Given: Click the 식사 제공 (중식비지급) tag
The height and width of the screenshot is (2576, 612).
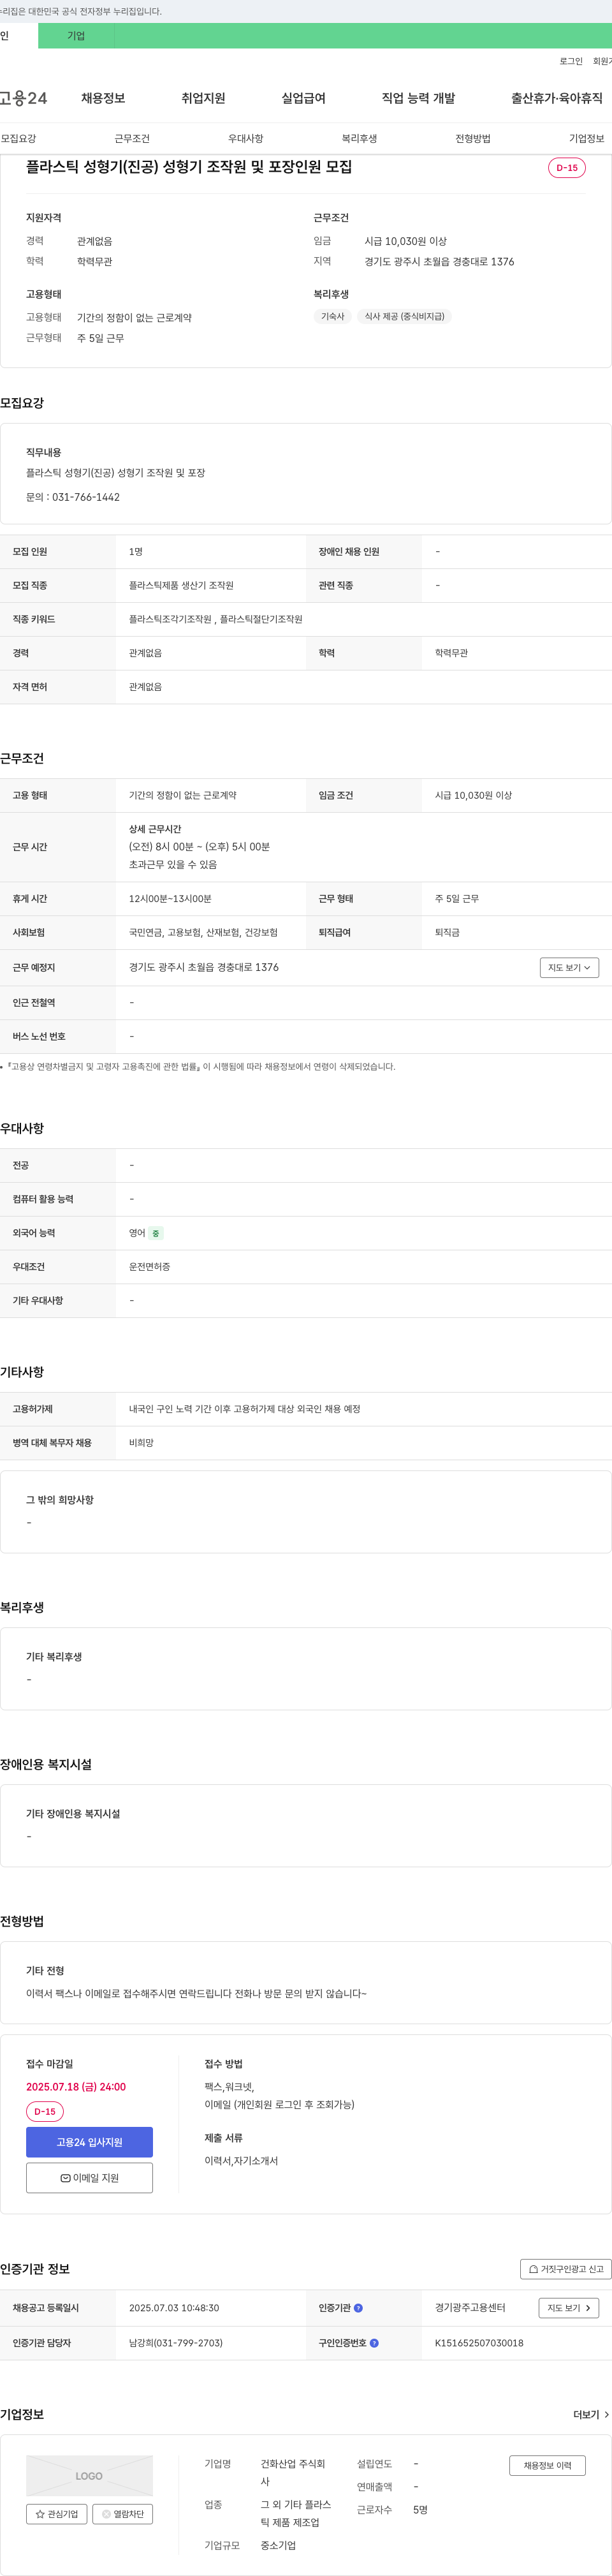Looking at the screenshot, I should 404,317.
